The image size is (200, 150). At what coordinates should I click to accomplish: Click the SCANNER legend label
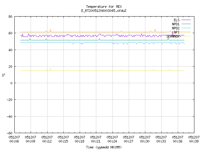[173, 37]
